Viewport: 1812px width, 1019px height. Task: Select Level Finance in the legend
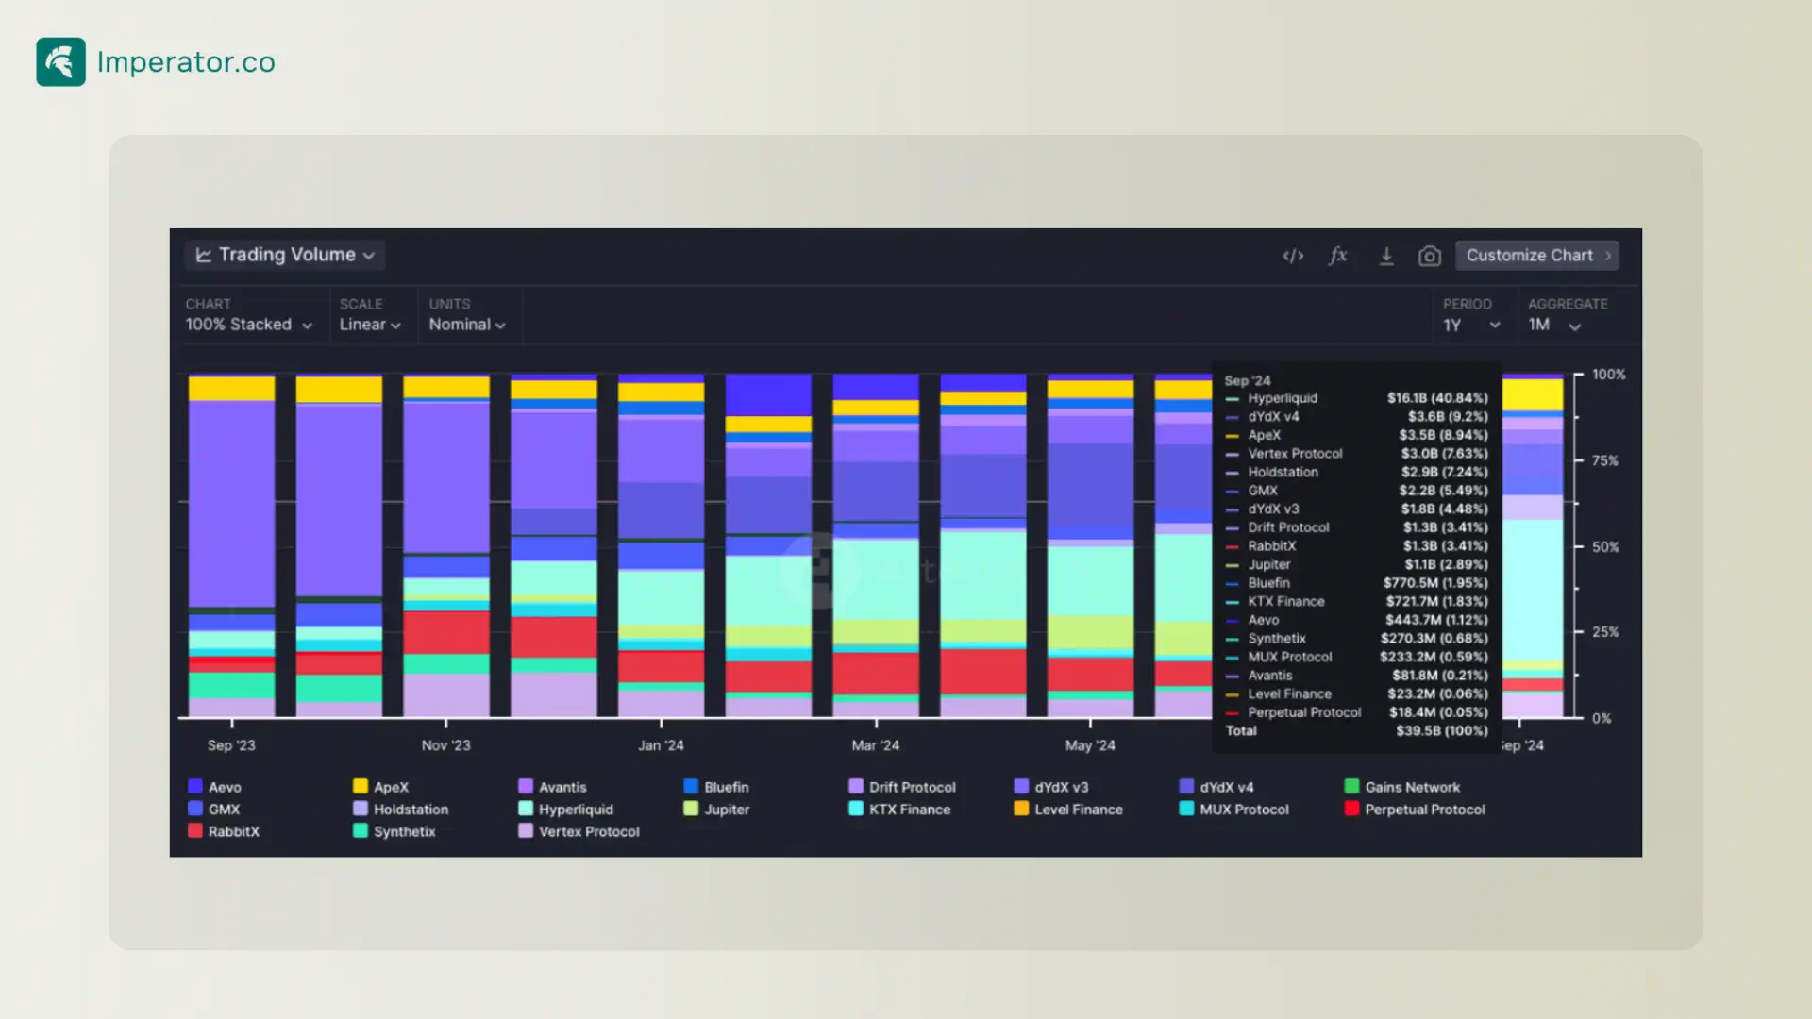tap(1068, 810)
